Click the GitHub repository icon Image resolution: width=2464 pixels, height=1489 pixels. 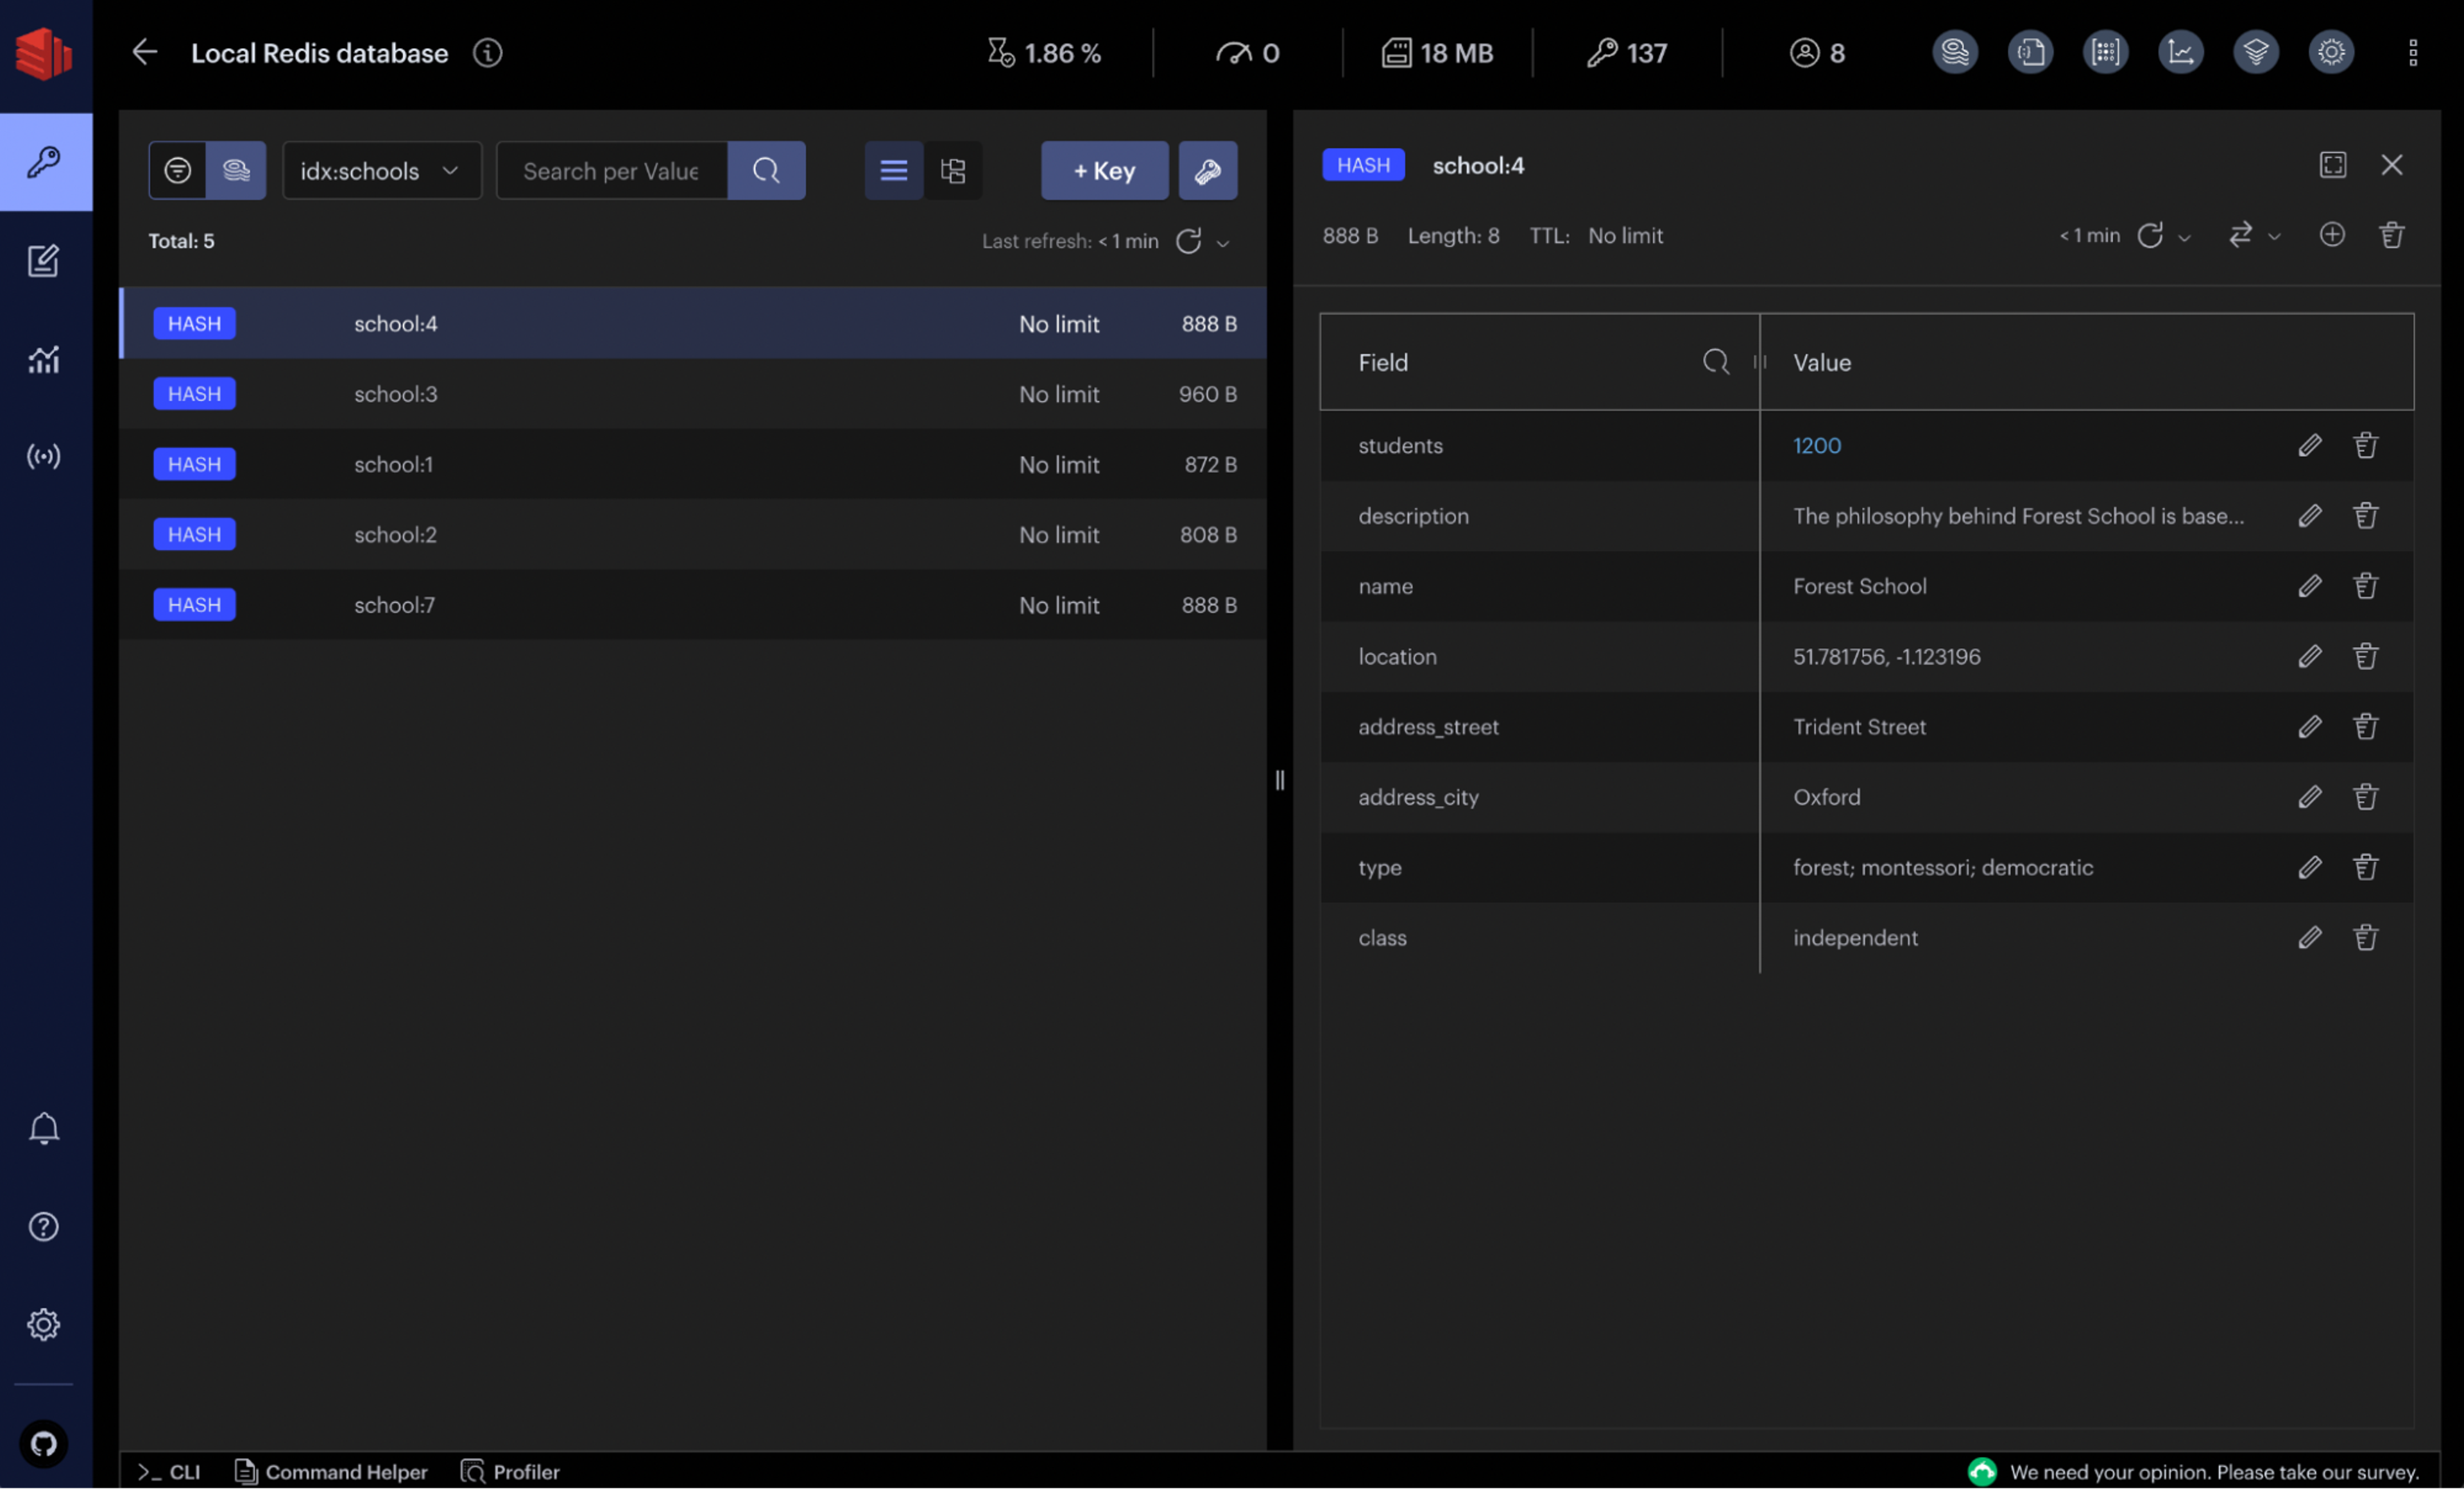click(43, 1444)
